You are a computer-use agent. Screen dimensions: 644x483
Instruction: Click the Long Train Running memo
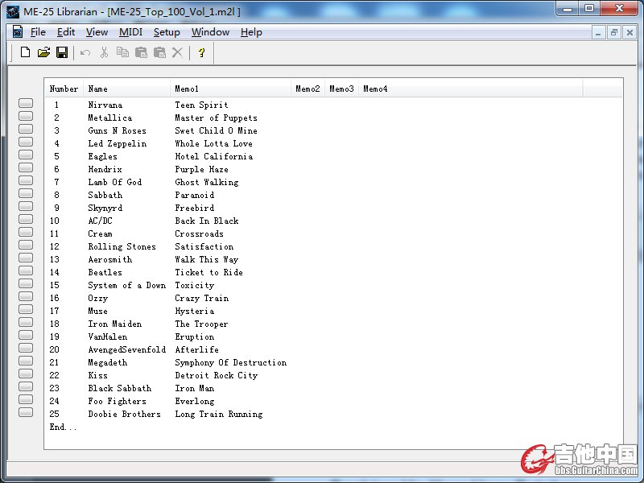[x=219, y=414]
